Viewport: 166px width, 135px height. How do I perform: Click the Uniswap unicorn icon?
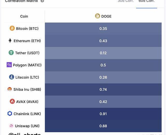[11, 126]
